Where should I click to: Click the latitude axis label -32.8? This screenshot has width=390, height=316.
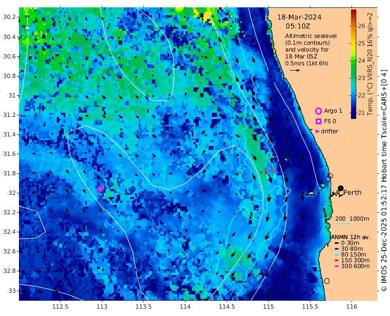9,271
